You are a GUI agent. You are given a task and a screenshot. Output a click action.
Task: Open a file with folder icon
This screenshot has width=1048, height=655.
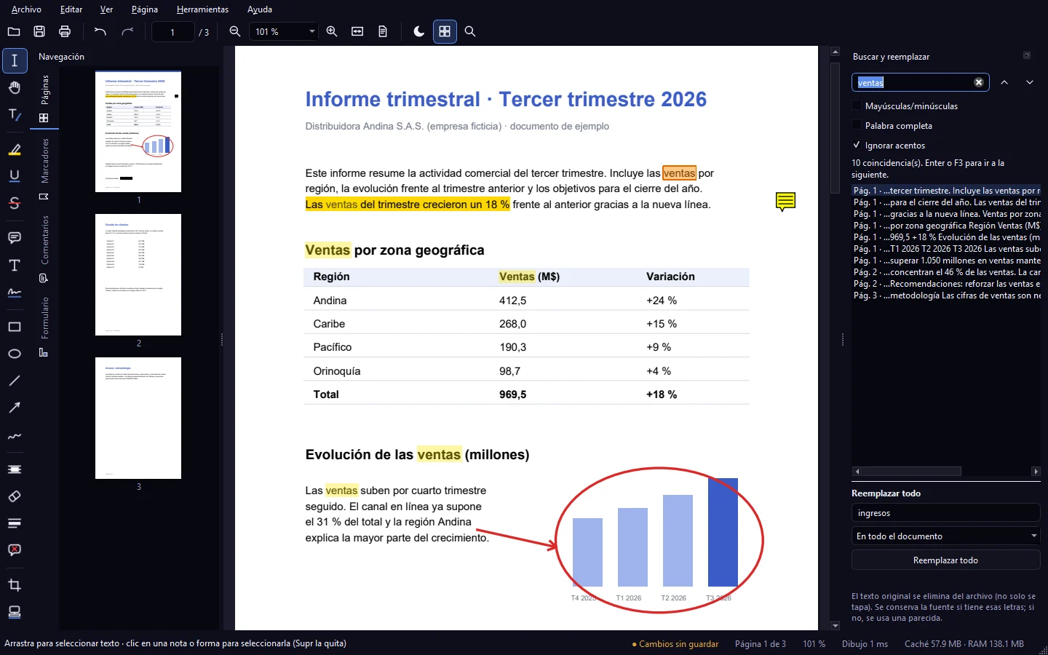click(14, 31)
